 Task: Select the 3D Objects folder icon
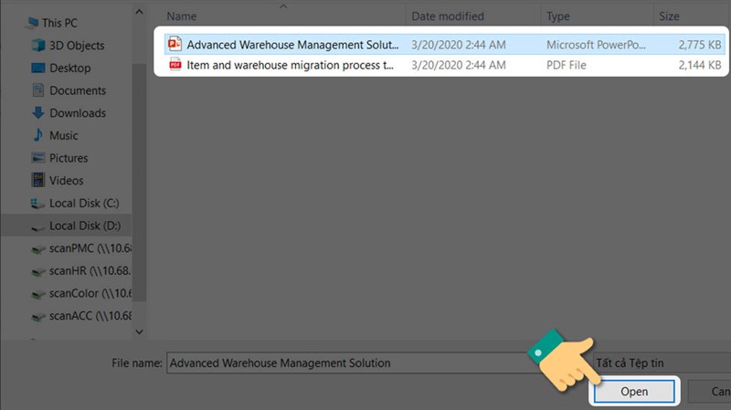[x=37, y=46]
